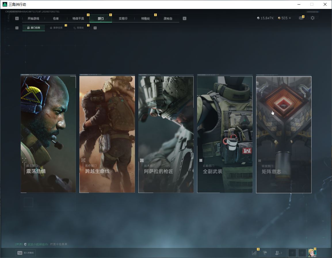Viewport: 332px width, 258px height.
Task: Click the A previous sub-tab key icon
Action: 17,28
